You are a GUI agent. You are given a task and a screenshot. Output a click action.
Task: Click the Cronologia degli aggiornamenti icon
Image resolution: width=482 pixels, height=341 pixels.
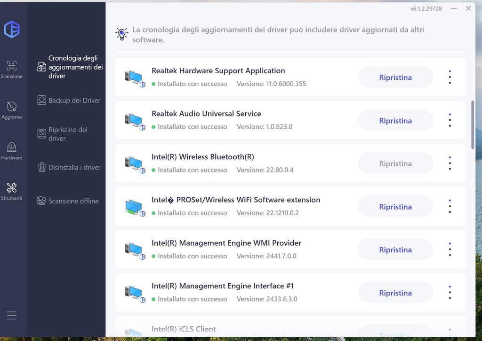pos(41,67)
